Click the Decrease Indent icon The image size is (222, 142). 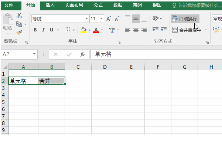tap(156, 30)
